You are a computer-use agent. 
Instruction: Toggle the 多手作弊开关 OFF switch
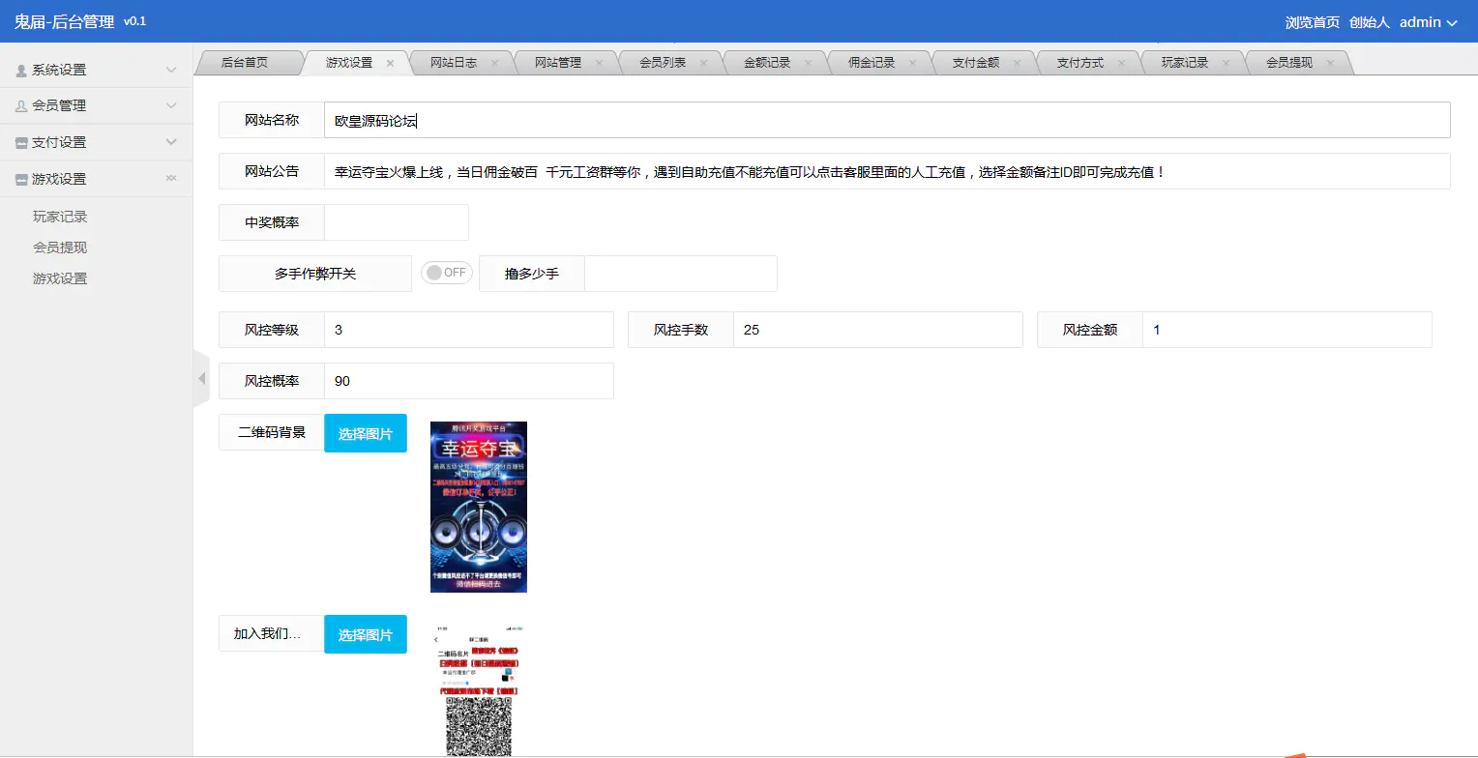446,273
